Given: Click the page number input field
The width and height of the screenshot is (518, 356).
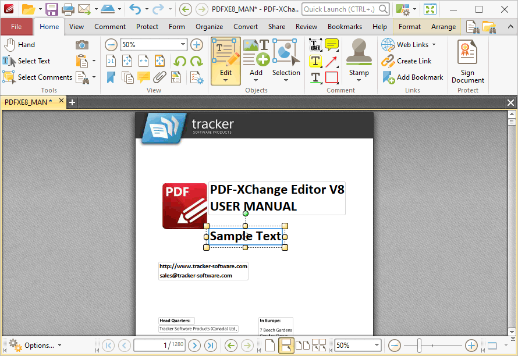Looking at the screenshot, I should 159,346.
